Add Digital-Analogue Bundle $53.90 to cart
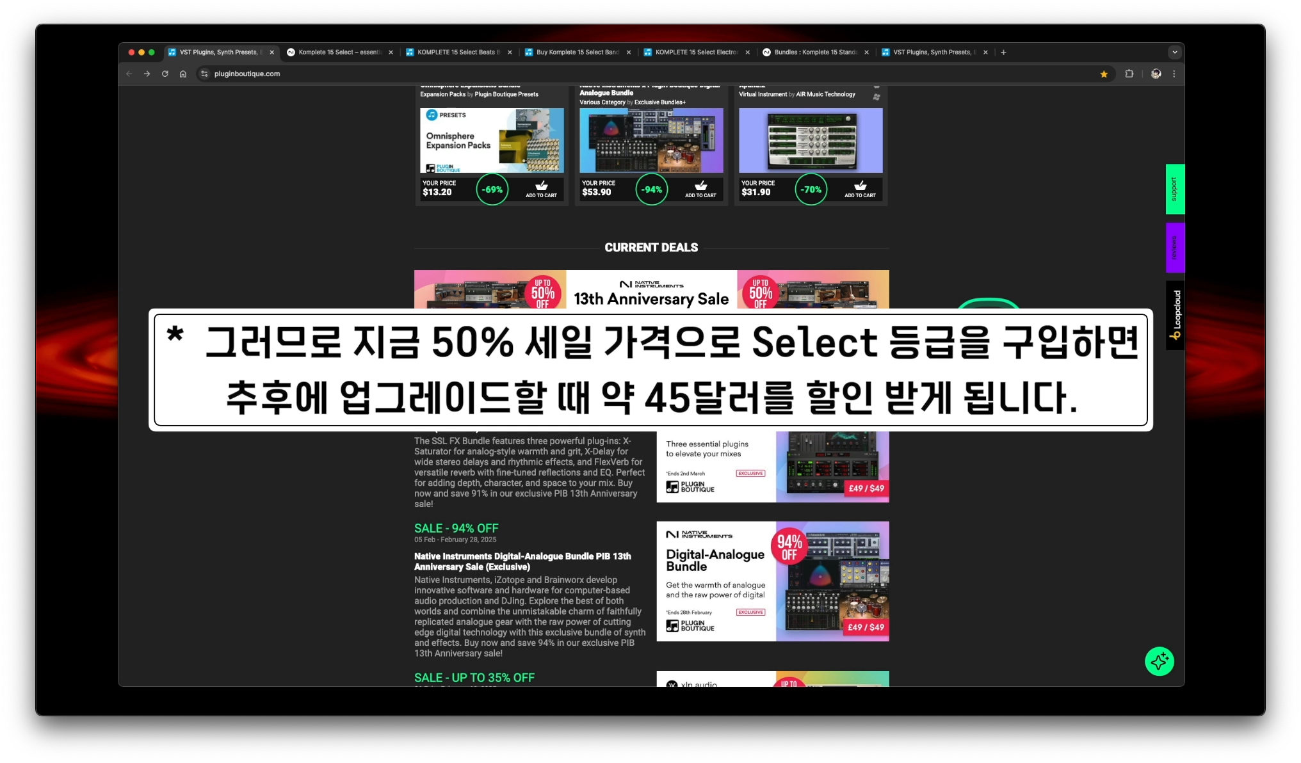 tap(700, 189)
